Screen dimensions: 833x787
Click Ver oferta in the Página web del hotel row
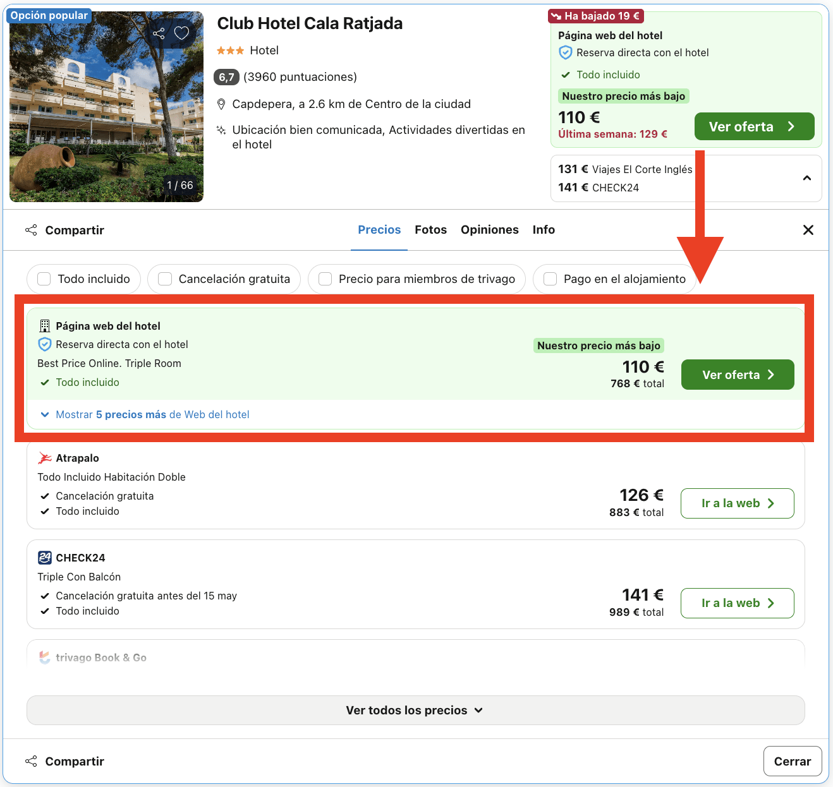[738, 375]
